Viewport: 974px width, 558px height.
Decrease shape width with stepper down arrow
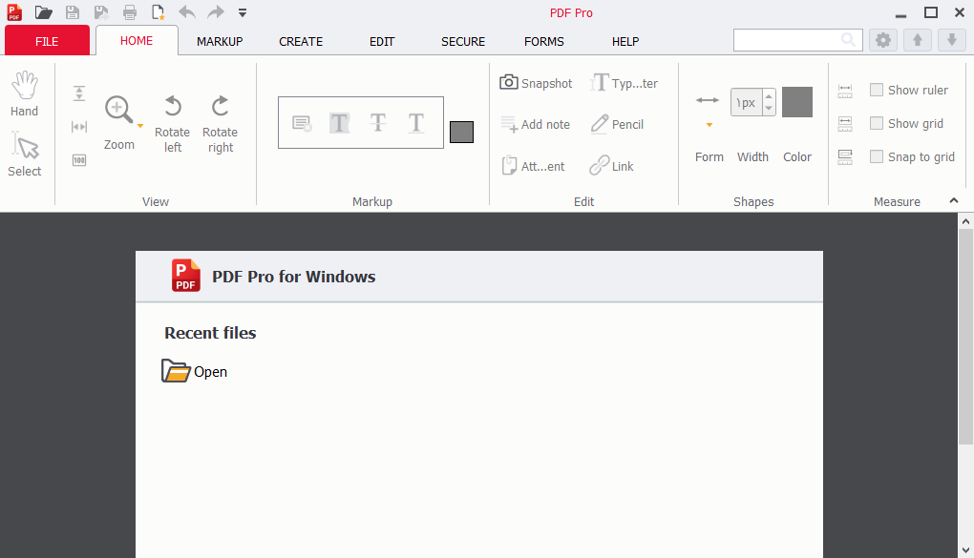pyautogui.click(x=769, y=110)
